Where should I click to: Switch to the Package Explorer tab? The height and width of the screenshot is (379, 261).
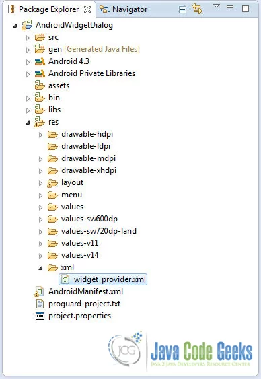click(x=49, y=9)
